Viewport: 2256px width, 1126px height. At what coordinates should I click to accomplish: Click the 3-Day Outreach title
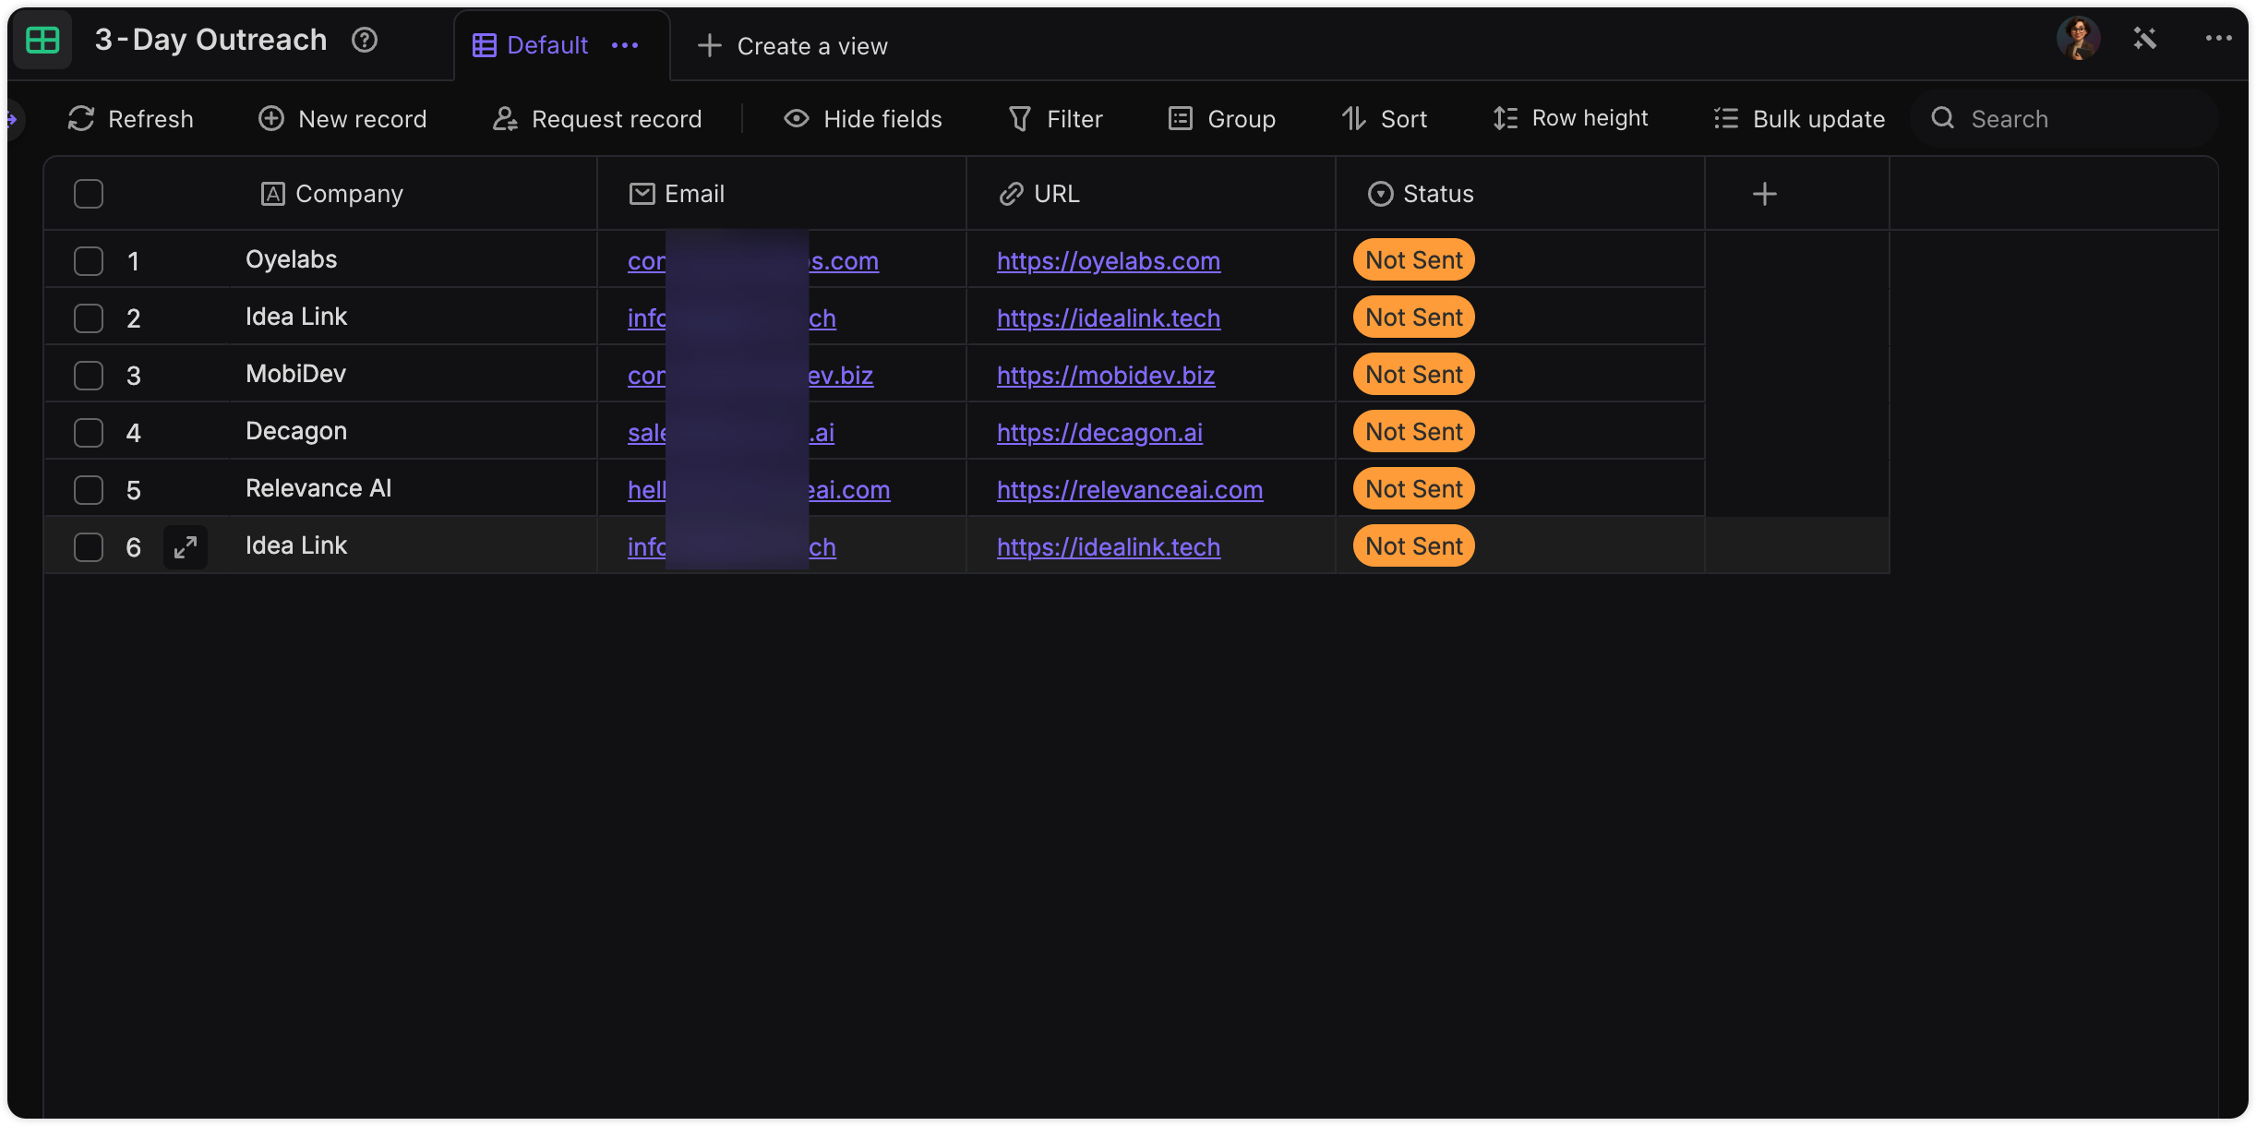pos(210,40)
